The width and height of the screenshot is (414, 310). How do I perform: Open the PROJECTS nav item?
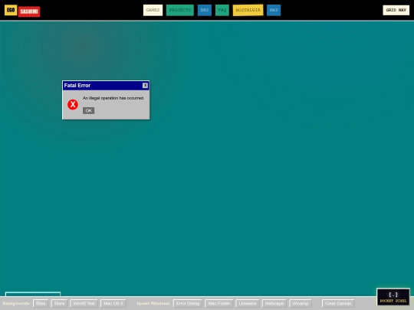click(180, 10)
